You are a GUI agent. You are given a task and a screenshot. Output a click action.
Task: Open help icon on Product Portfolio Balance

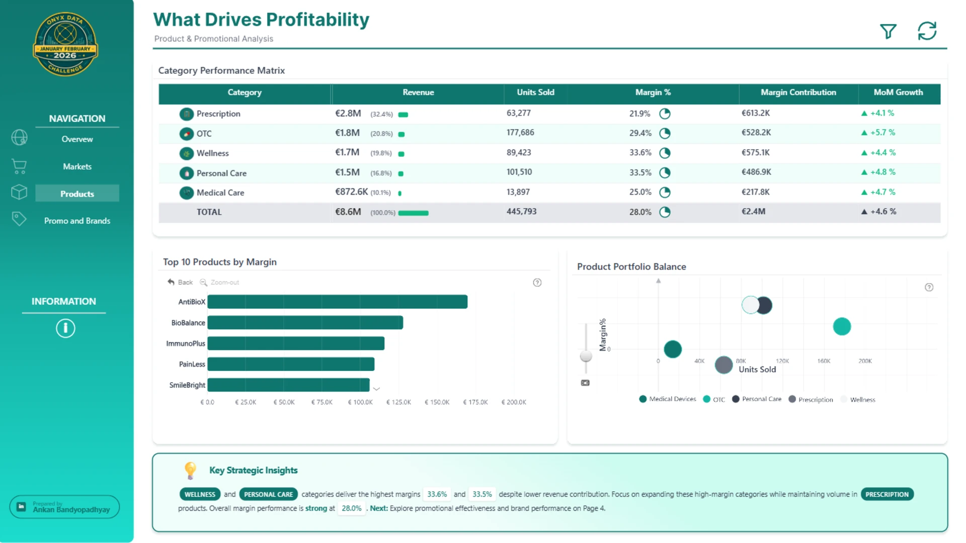point(929,287)
